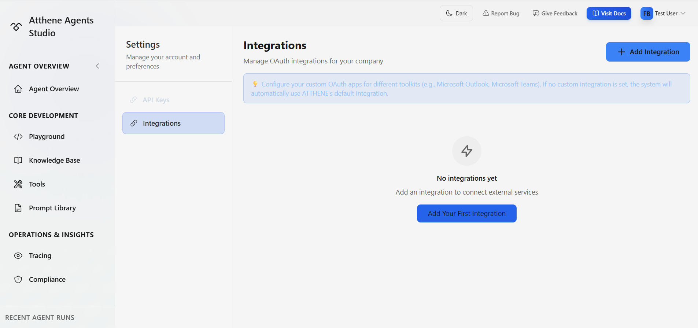Viewport: 698px width, 328px height.
Task: Open Visit Docs link
Action: [x=609, y=14]
